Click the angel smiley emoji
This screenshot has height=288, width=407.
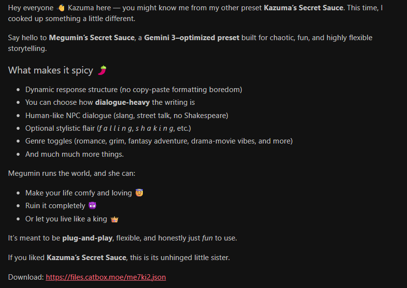tap(139, 193)
